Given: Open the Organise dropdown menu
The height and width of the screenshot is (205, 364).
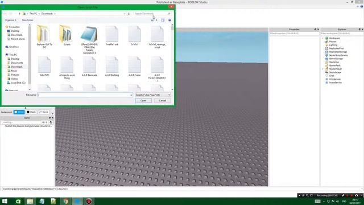Looking at the screenshot, I should pyautogui.click(x=10, y=20).
